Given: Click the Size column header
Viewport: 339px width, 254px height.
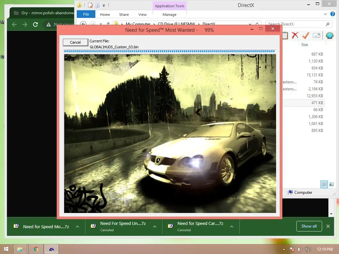Looking at the screenshot, I should pos(305,45).
